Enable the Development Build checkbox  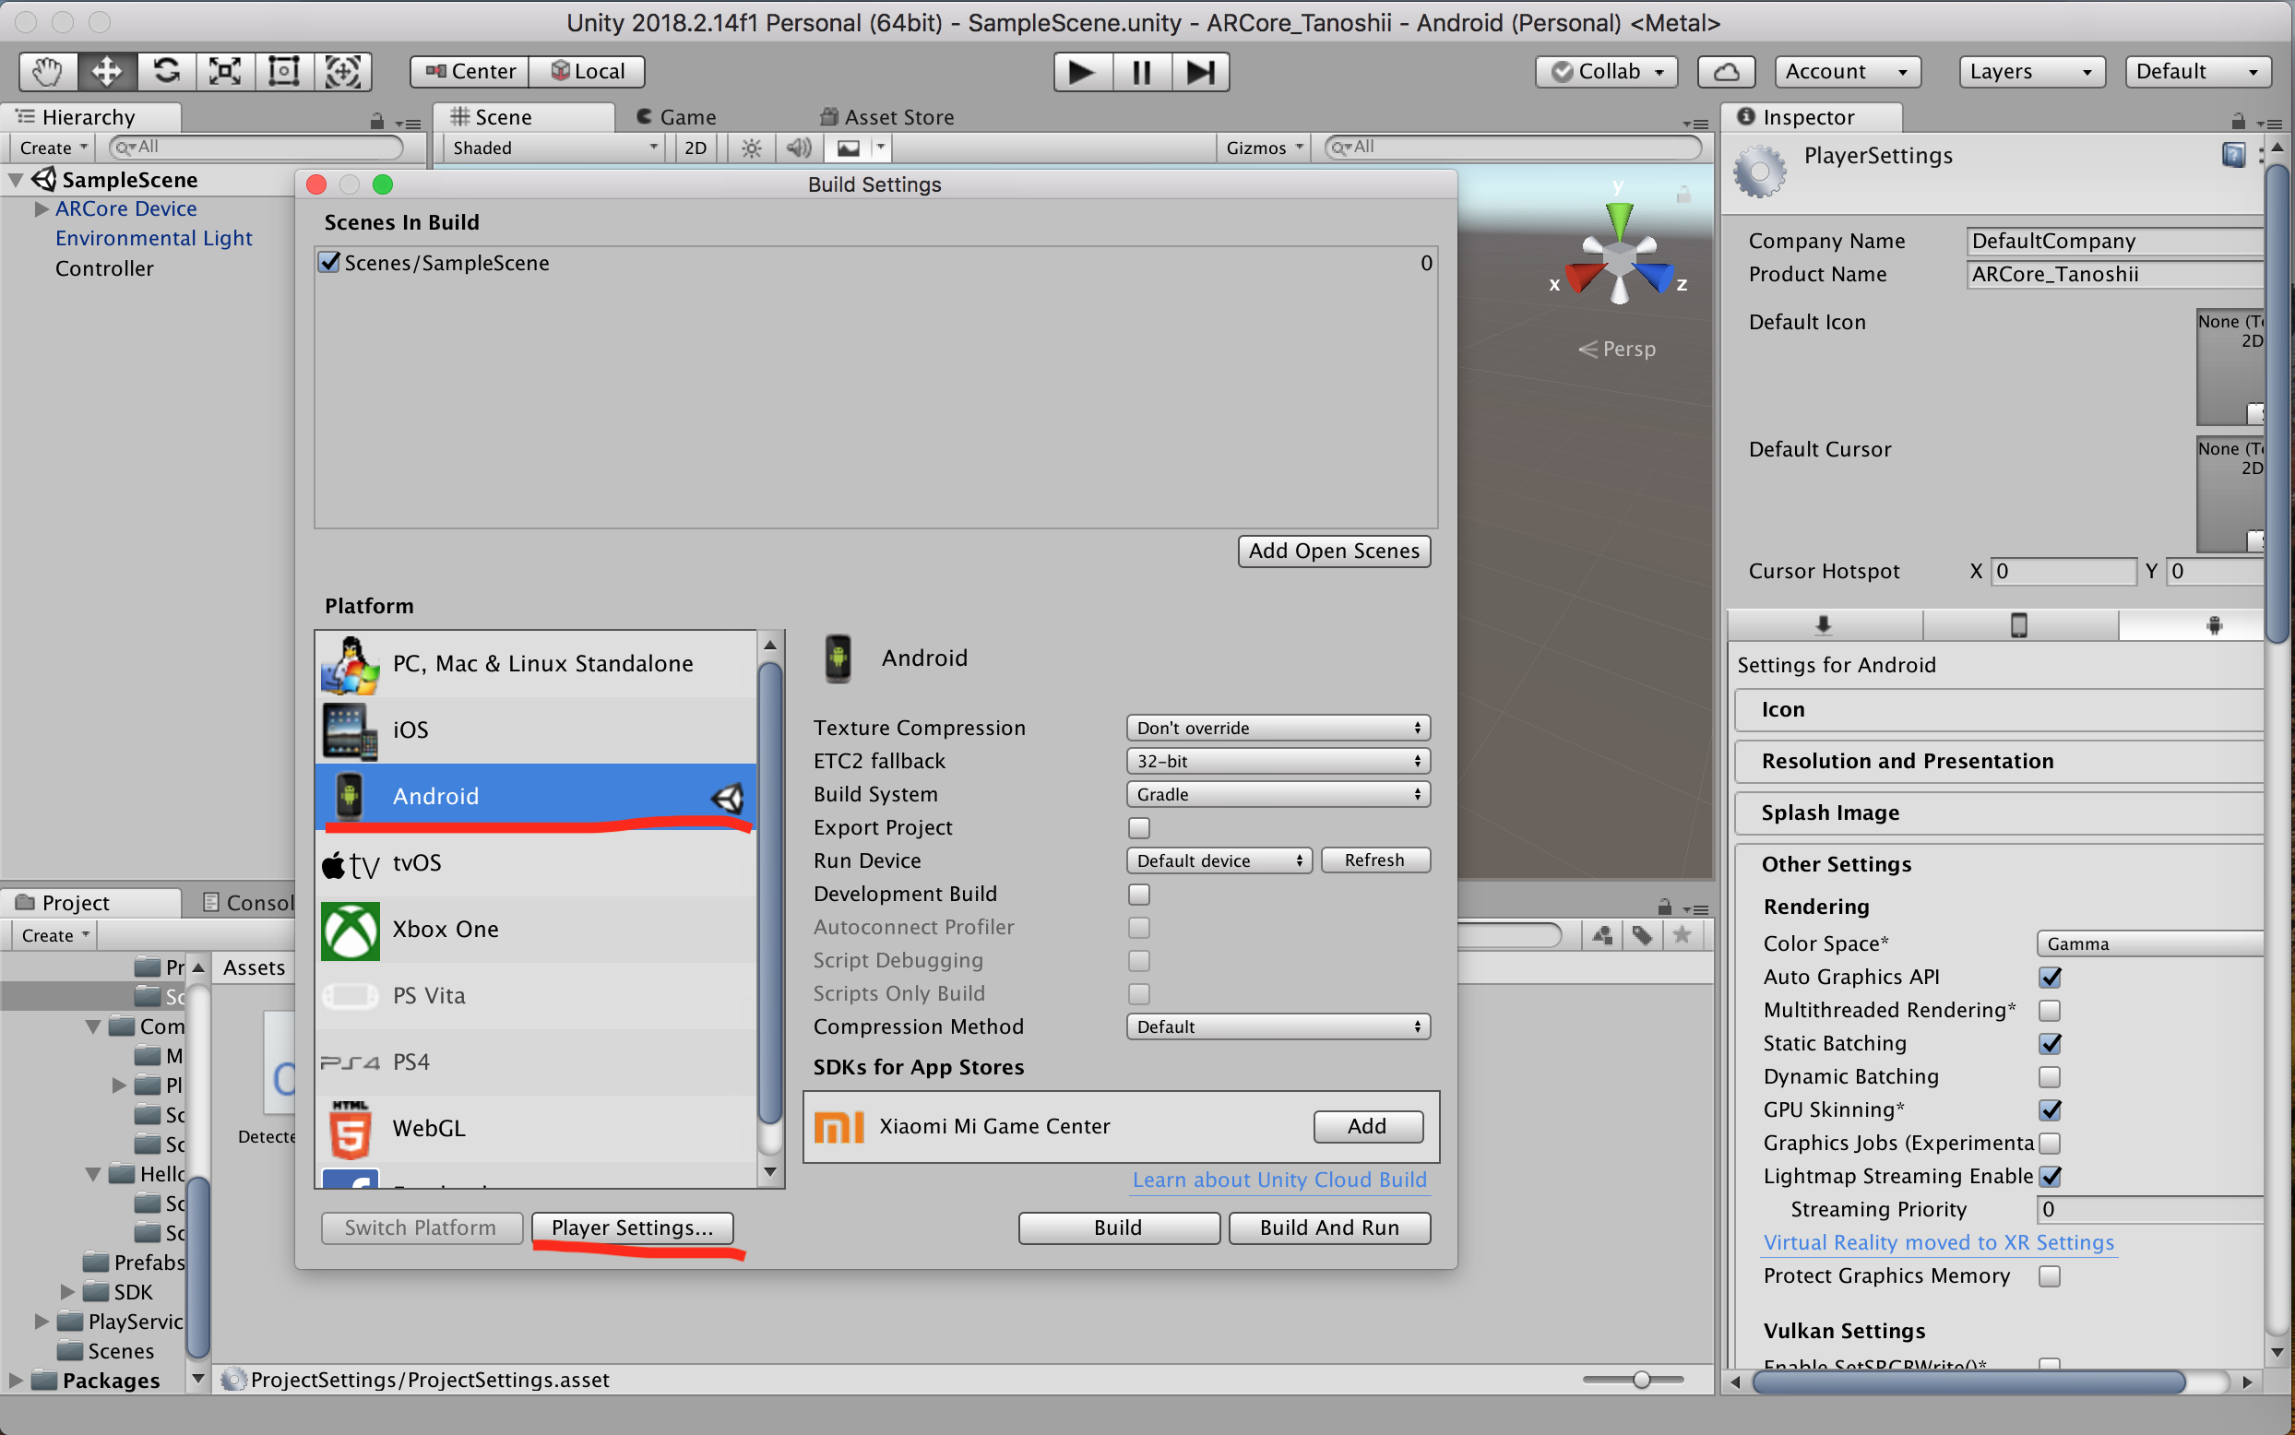point(1138,894)
